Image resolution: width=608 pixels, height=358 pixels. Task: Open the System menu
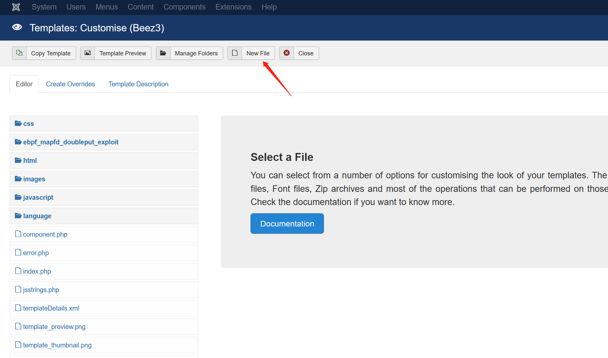44,7
